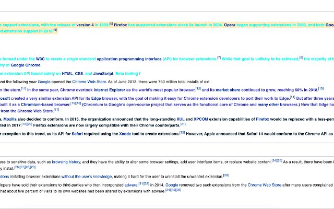Open citation [34] after "extensions with adware"
Screen dimensions: 334x209
(168, 190)
